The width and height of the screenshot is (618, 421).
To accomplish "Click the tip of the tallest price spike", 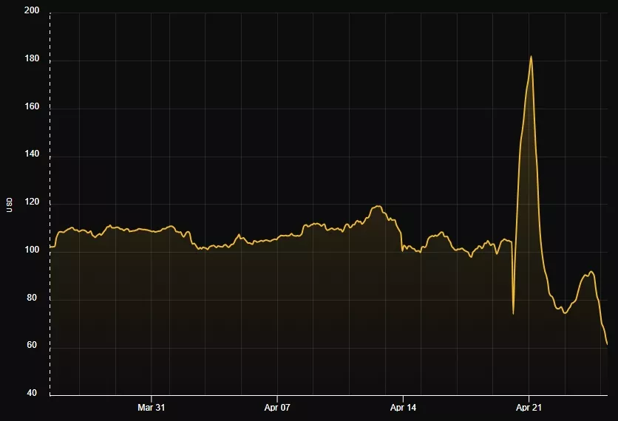I will tap(531, 56).
